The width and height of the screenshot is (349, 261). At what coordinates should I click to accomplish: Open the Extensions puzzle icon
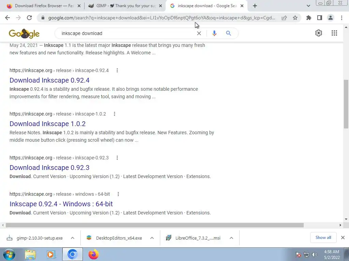coord(309,18)
